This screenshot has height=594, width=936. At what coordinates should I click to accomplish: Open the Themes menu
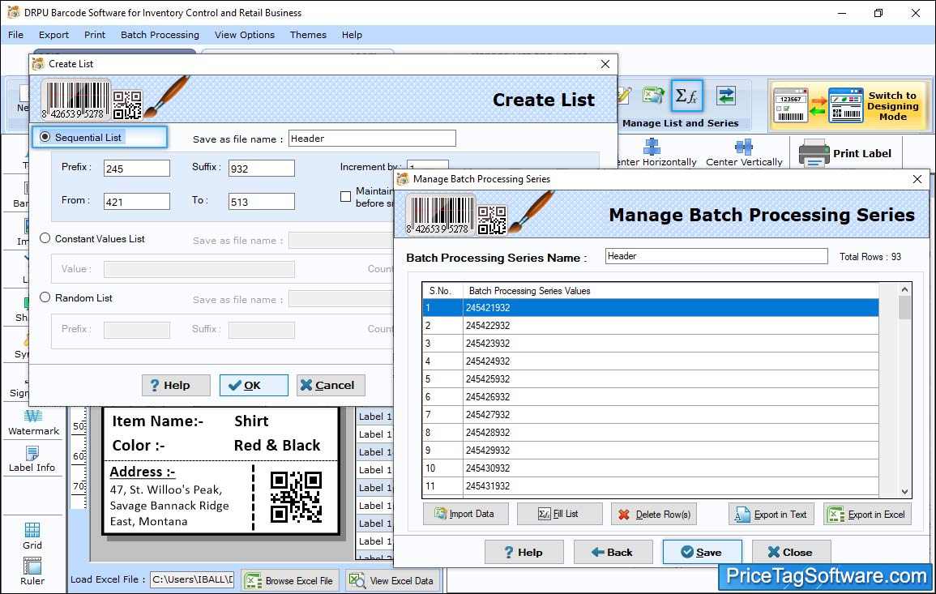[308, 35]
